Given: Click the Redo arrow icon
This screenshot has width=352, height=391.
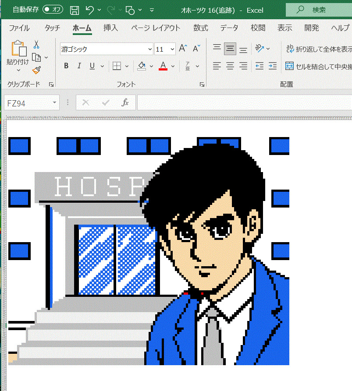Looking at the screenshot, I should (111, 10).
